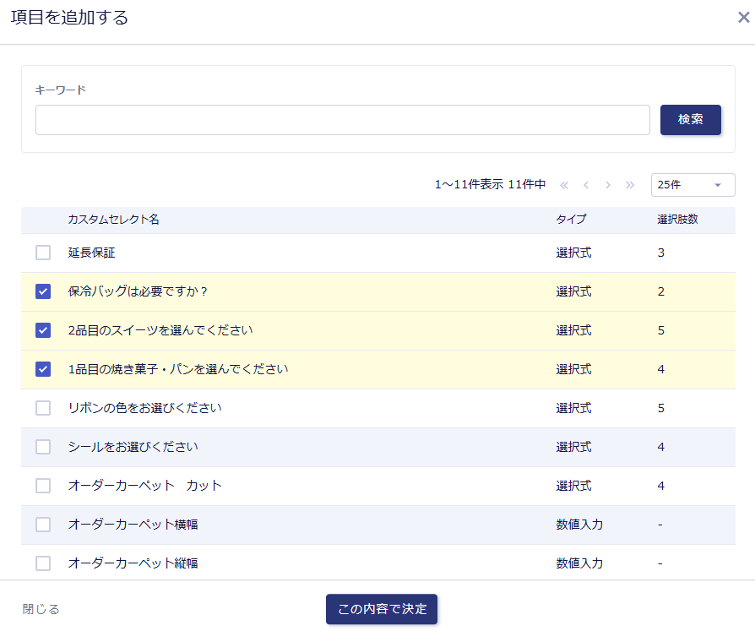This screenshot has height=631, width=755.
Task: Click the 検索 search button
Action: 690,120
